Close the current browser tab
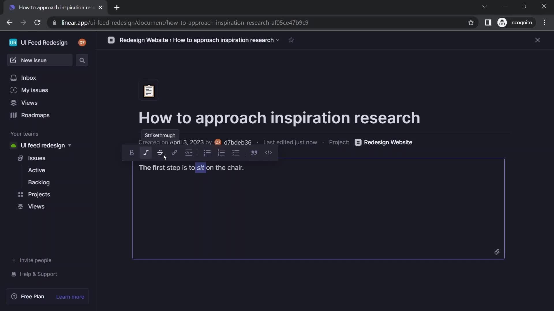This screenshot has height=311, width=554. pos(100,7)
